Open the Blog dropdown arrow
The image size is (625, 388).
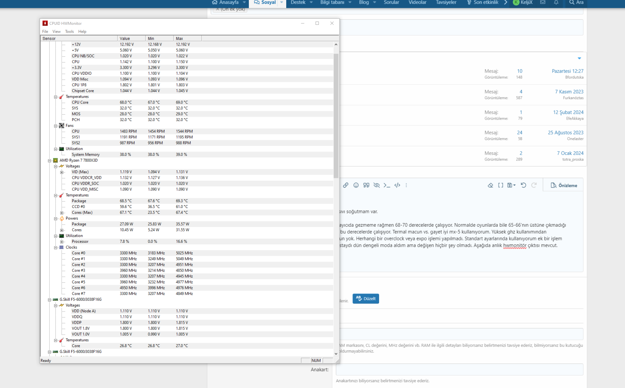[375, 3]
